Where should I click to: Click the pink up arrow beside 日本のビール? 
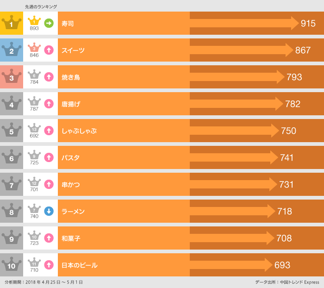tap(49, 265)
